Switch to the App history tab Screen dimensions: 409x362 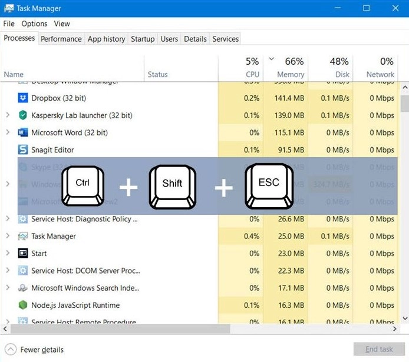[106, 39]
